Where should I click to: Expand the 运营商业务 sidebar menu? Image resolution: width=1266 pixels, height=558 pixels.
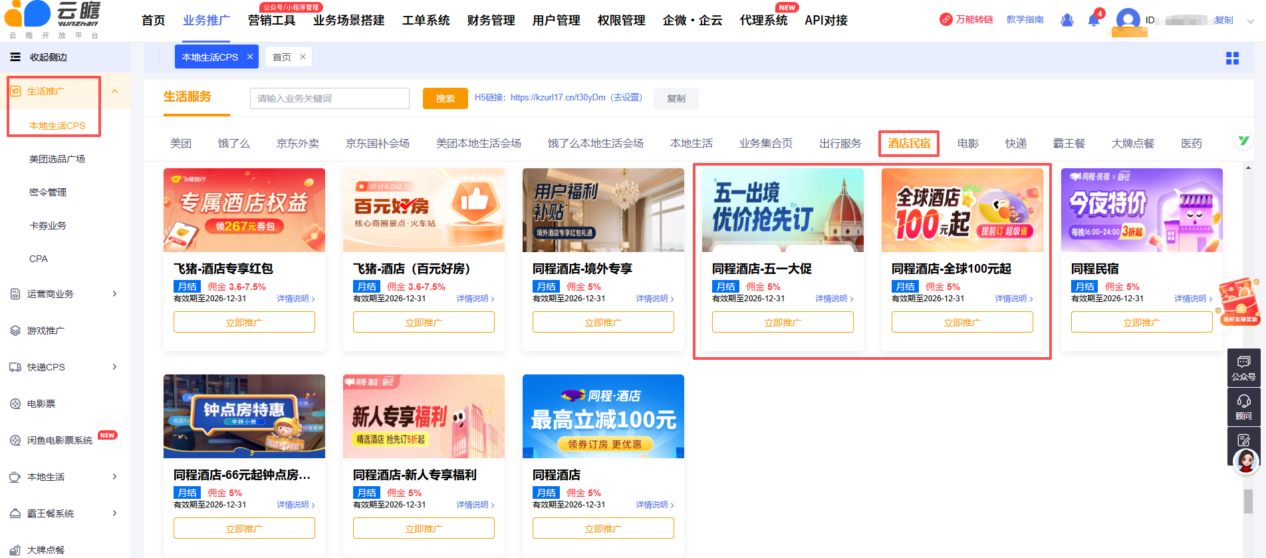[114, 294]
